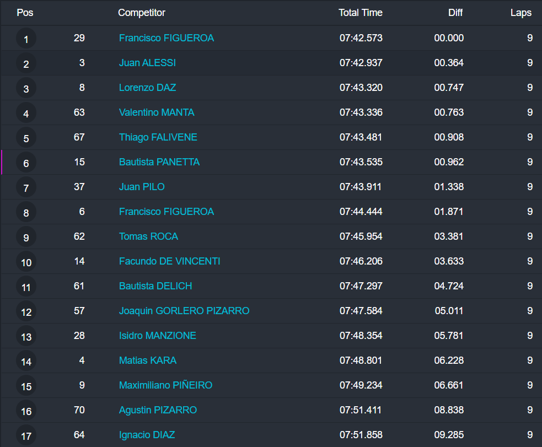Click the Laps column header
Viewport: 542px width, 447px height.
[x=520, y=13]
